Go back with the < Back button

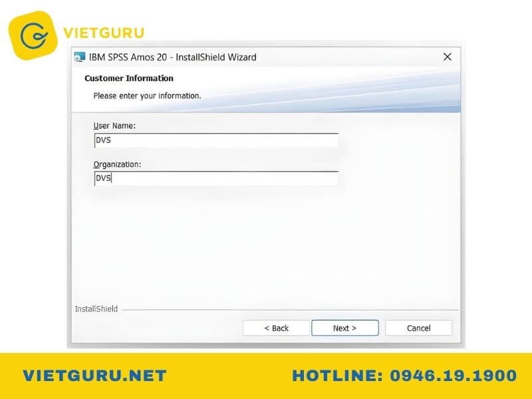[276, 328]
